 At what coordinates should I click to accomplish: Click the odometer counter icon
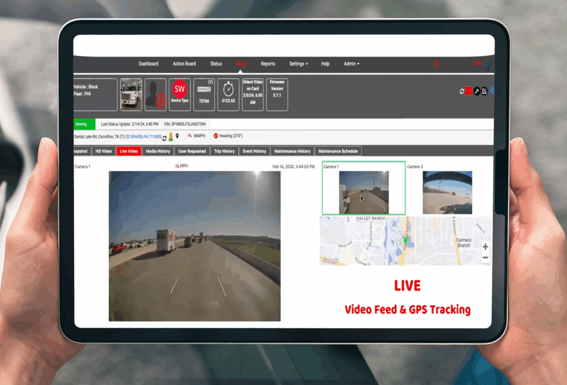click(204, 89)
